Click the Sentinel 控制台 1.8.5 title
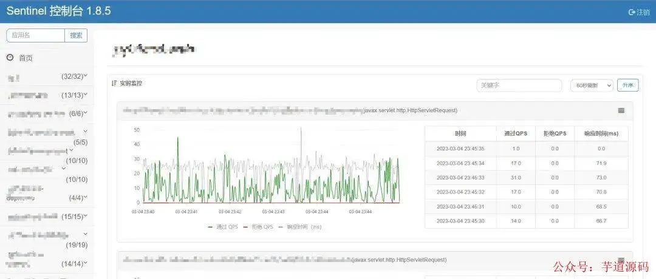 coord(58,12)
